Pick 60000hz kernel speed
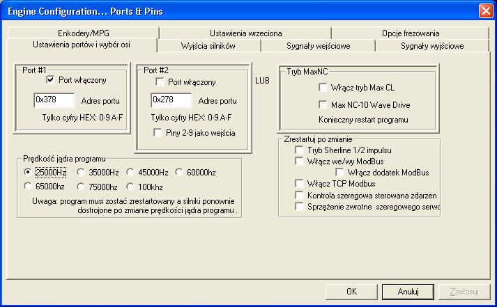The image size is (497, 307). pos(179,172)
